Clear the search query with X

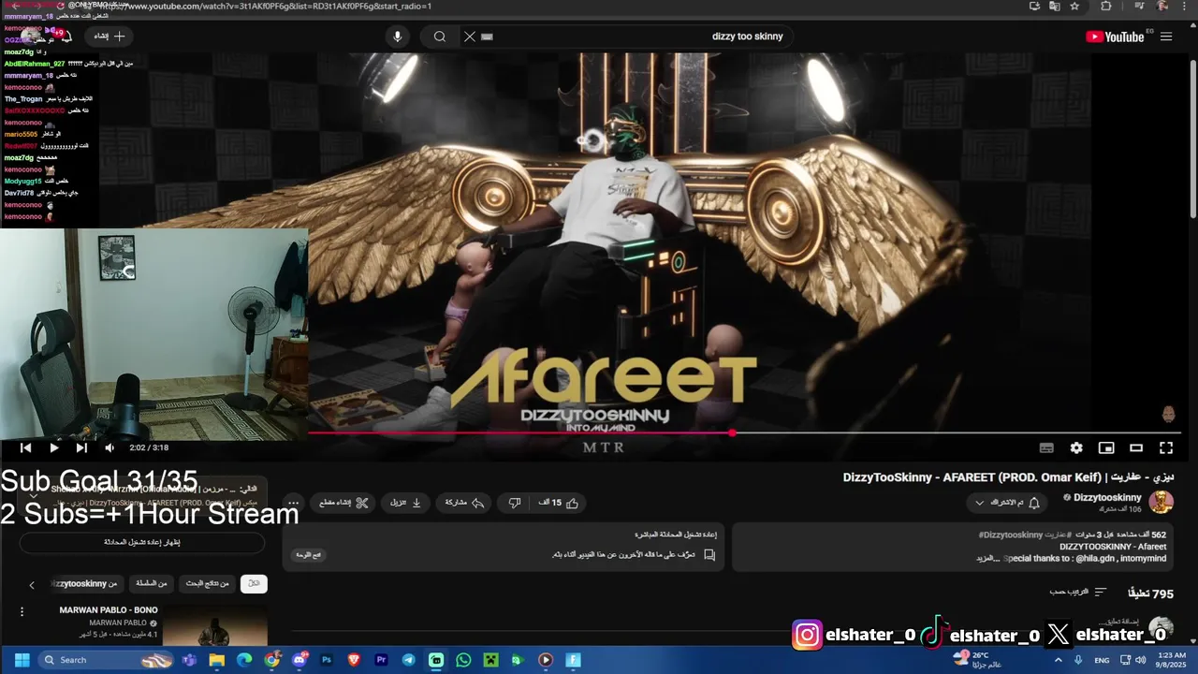click(470, 37)
